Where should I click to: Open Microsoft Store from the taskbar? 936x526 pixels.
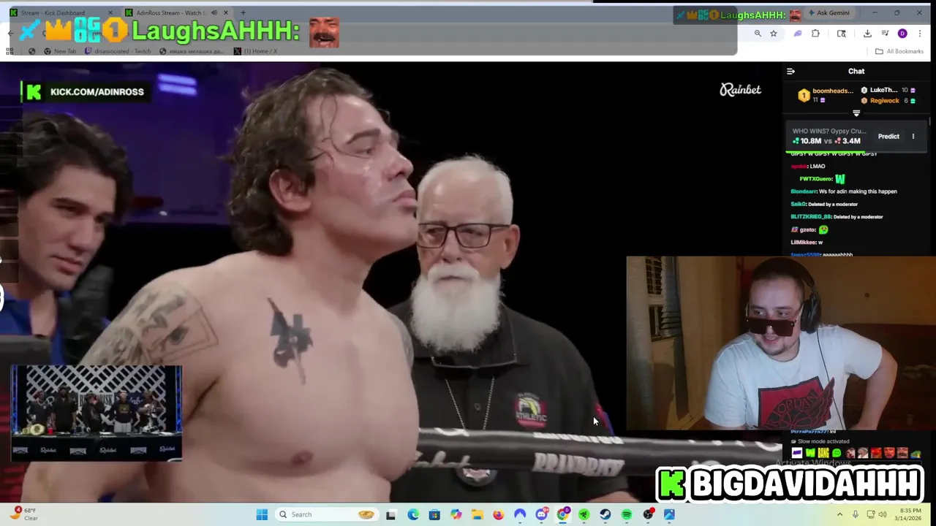click(x=434, y=514)
